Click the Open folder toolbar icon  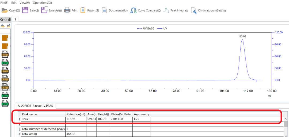click(x=5, y=10)
